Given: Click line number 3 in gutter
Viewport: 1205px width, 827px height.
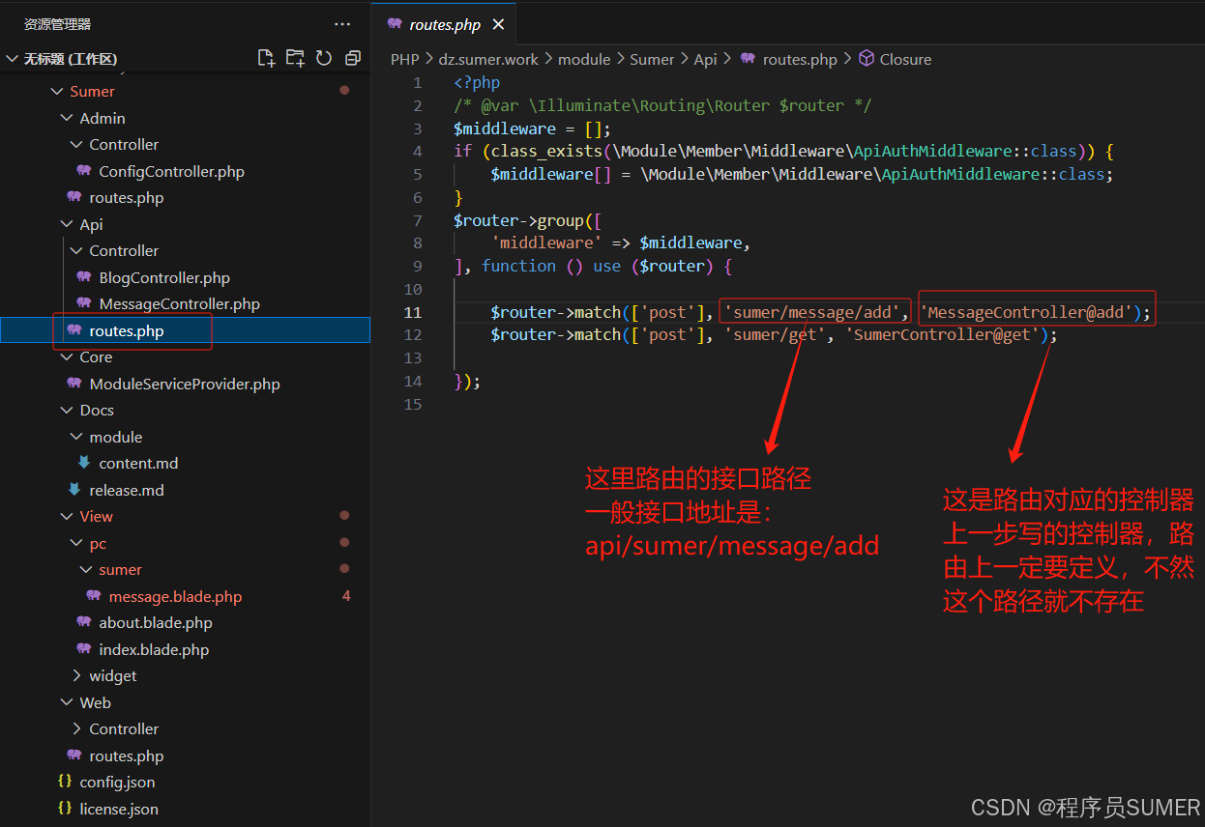Looking at the screenshot, I should tap(418, 128).
